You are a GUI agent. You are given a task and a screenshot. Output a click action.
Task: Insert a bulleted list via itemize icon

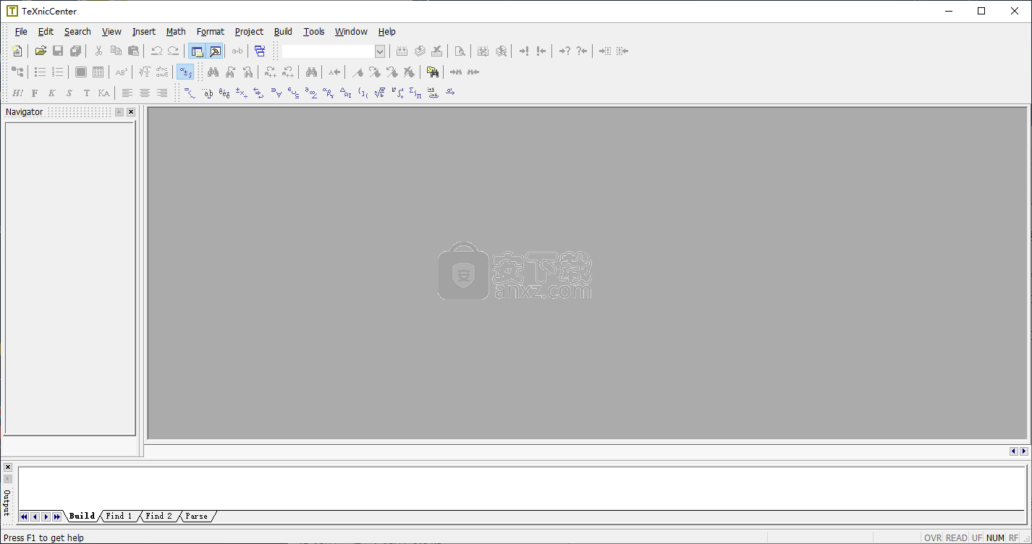tap(41, 72)
